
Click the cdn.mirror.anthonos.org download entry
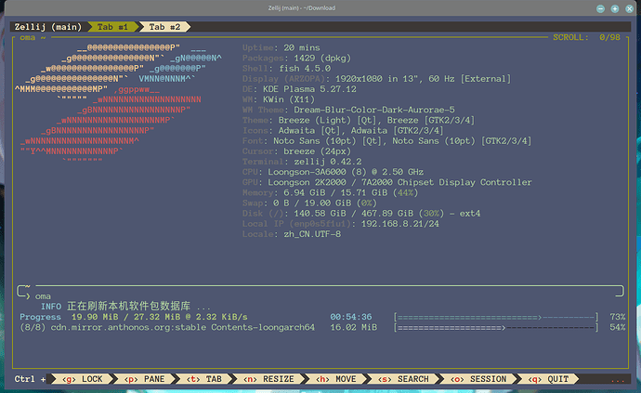click(167, 328)
